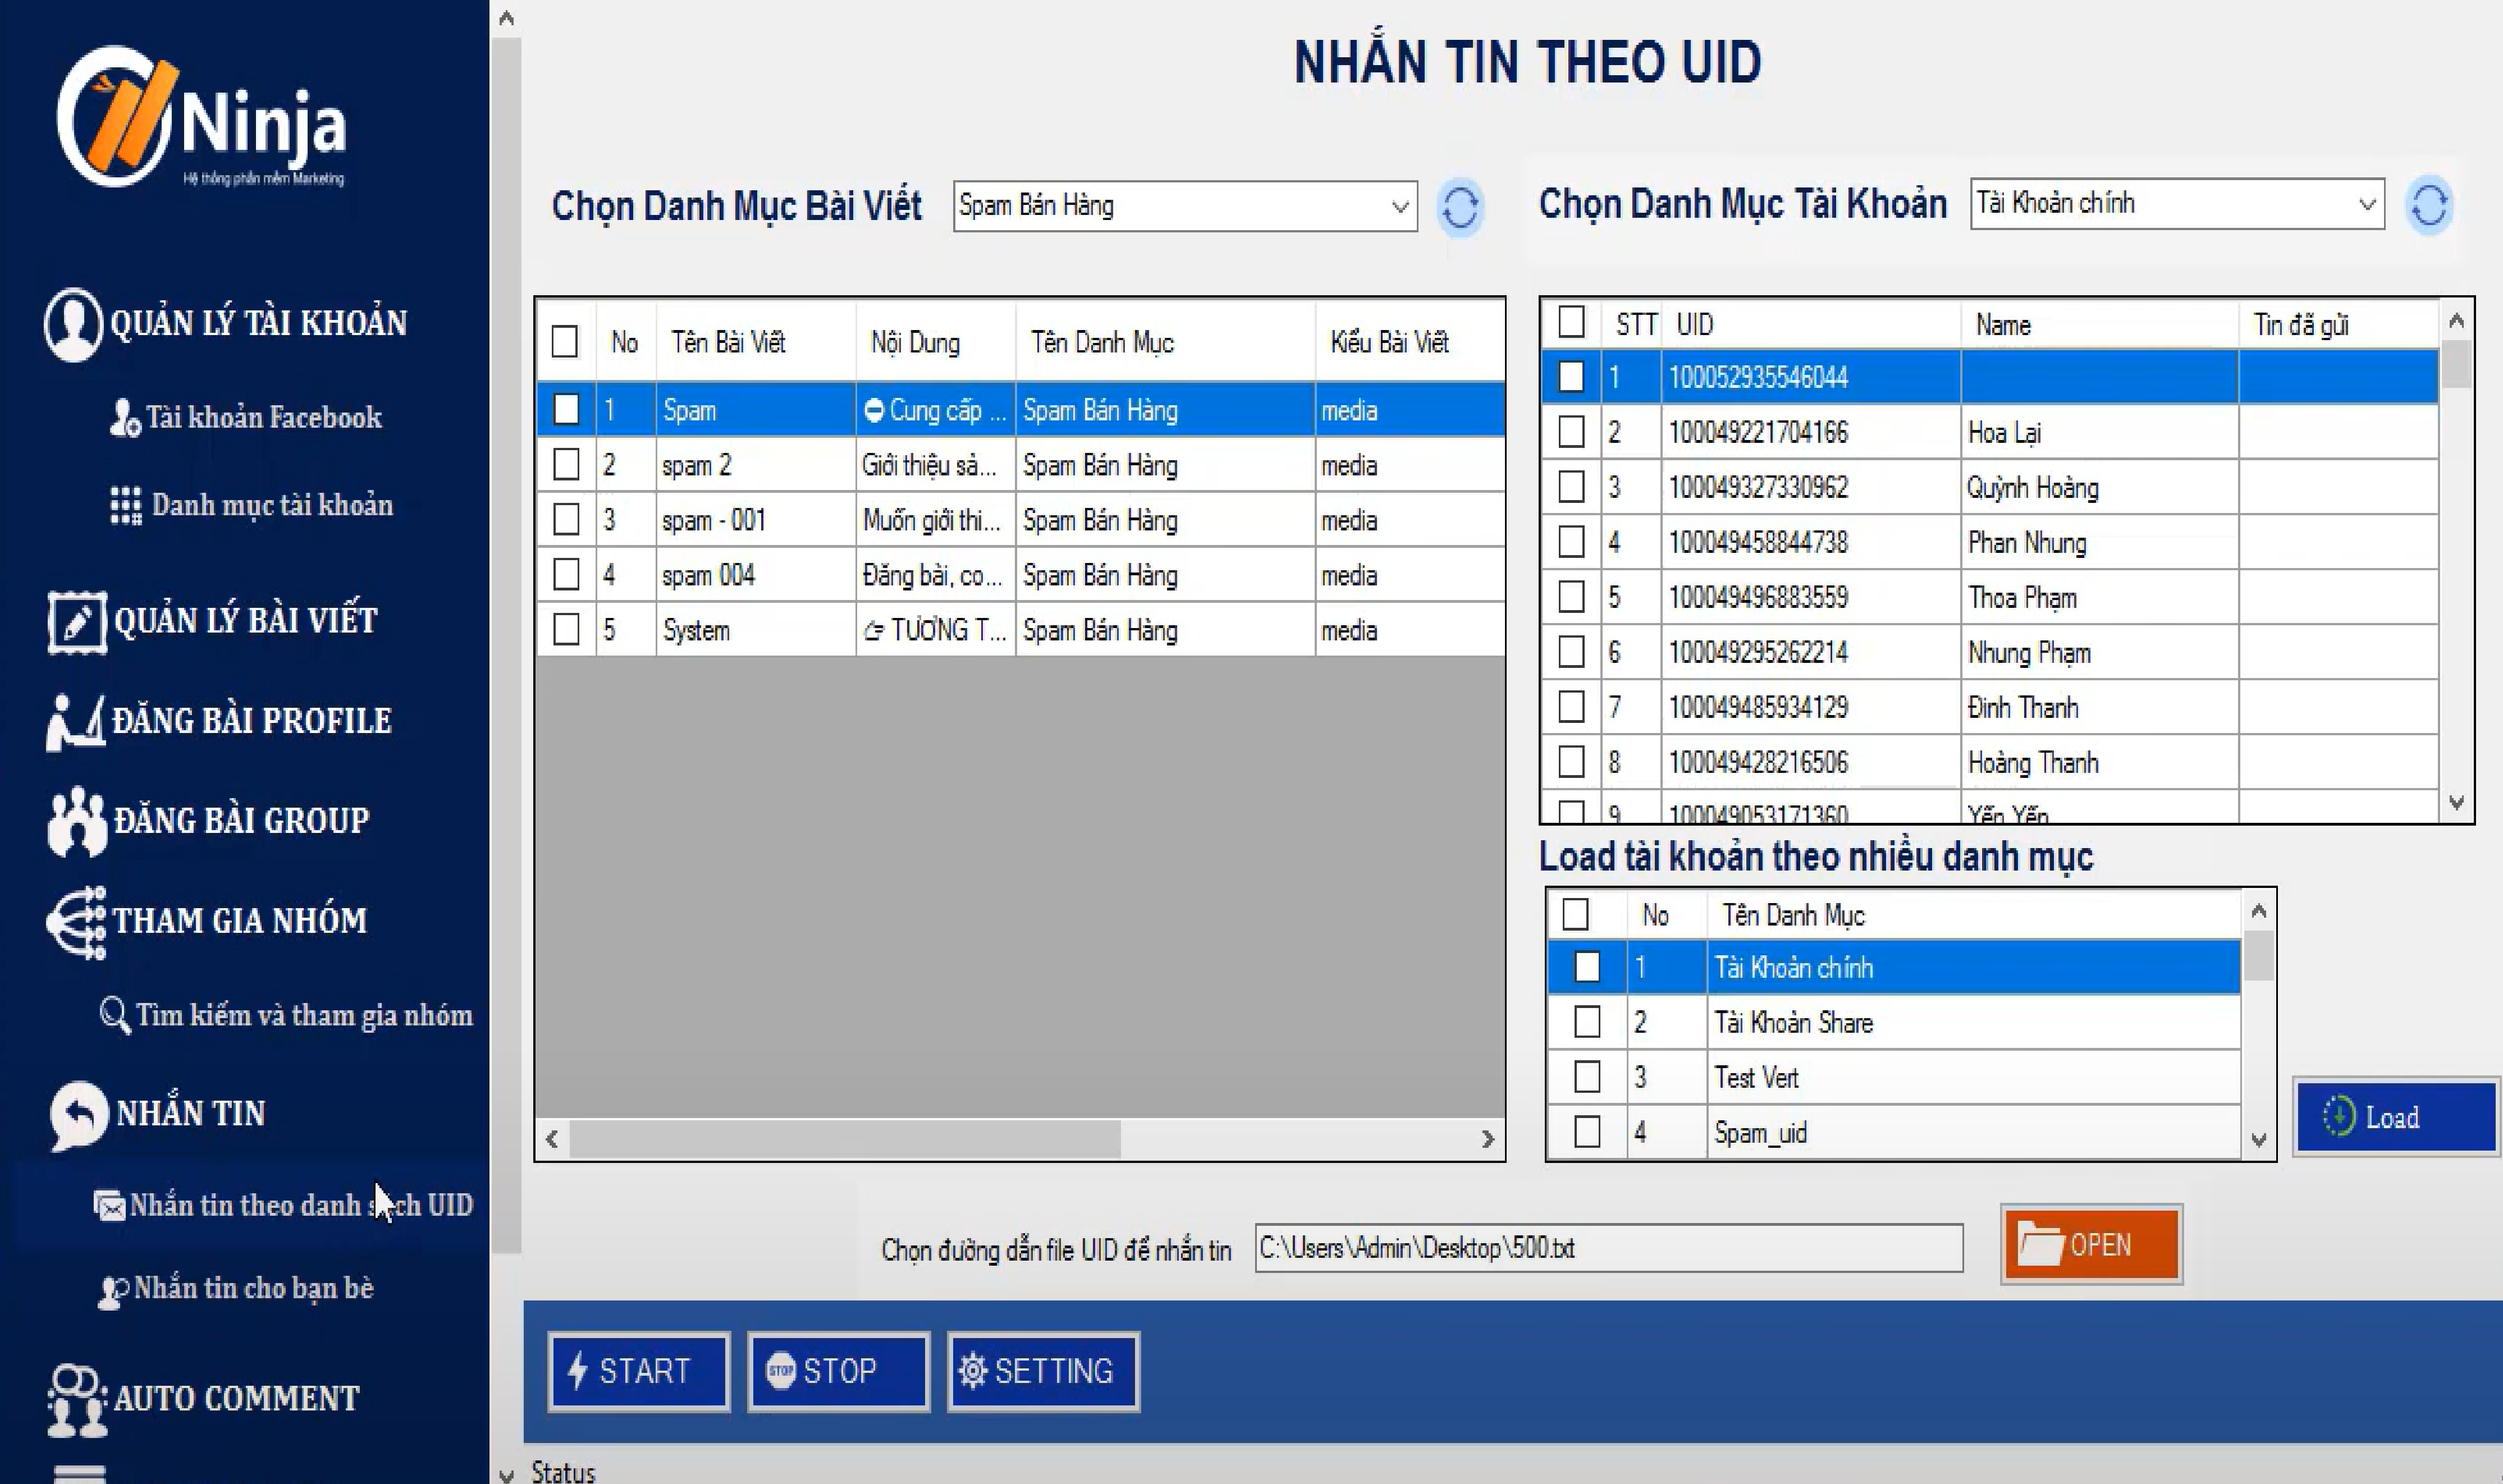Click the gear icon on SETTING button
This screenshot has width=2503, height=1484.
point(973,1370)
